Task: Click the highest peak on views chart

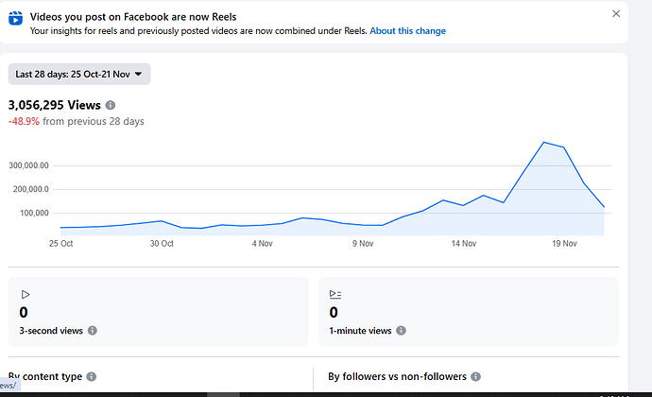Action: pos(543,142)
